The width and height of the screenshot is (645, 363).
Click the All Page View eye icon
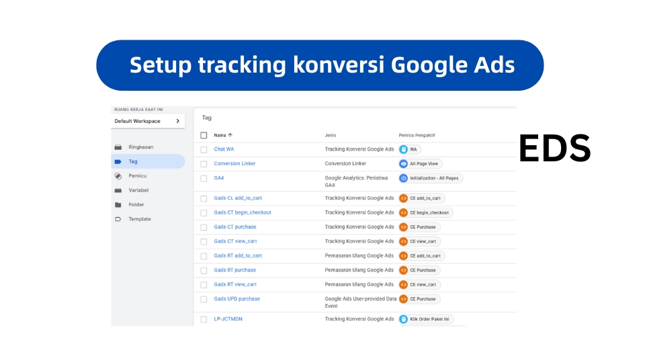[x=403, y=163]
